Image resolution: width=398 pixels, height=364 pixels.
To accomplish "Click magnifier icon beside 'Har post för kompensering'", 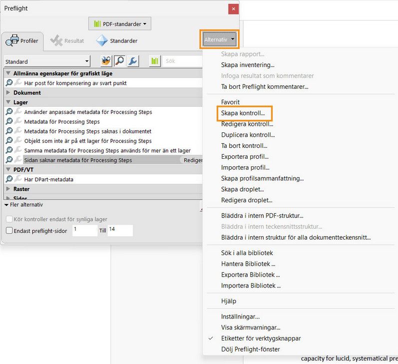I will [9, 82].
